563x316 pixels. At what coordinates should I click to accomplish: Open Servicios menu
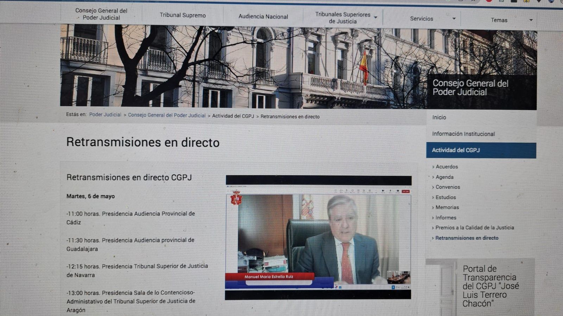pos(422,19)
